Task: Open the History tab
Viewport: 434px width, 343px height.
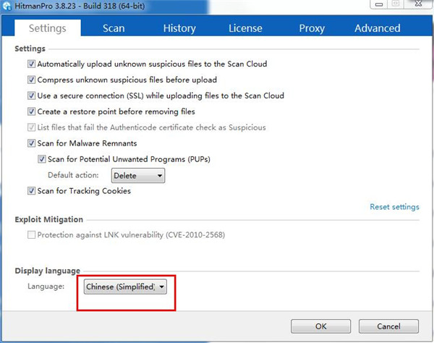Action: coord(179,28)
